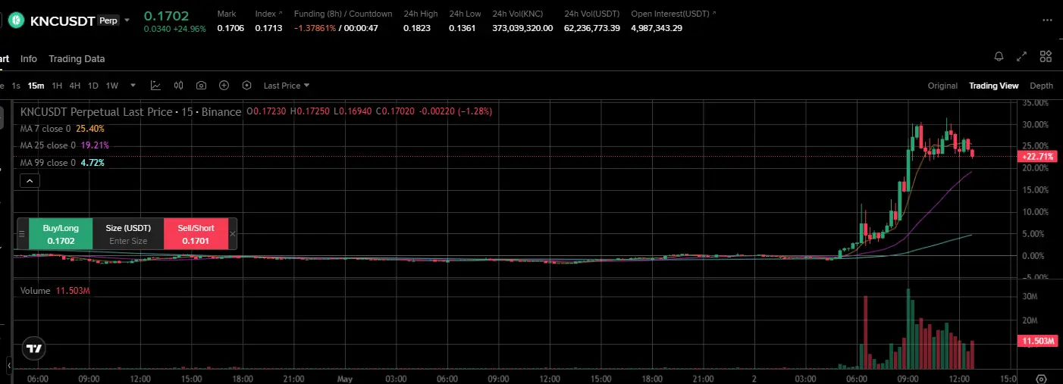The height and width of the screenshot is (384, 1063).
Task: Select the 15m timeframe
Action: (36, 86)
